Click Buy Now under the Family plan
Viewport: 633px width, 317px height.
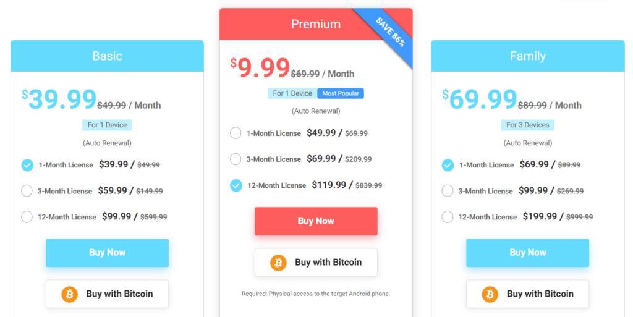528,253
